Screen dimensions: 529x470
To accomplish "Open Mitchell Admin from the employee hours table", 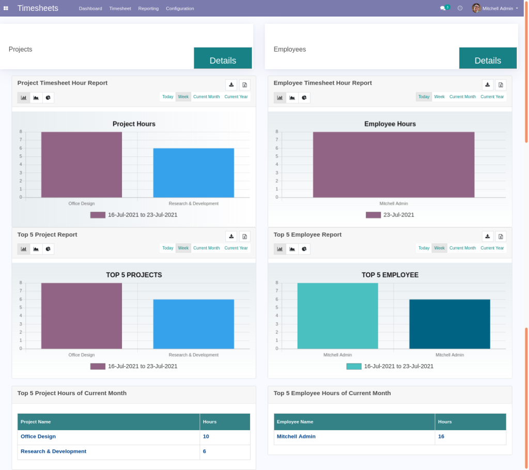I will [296, 436].
